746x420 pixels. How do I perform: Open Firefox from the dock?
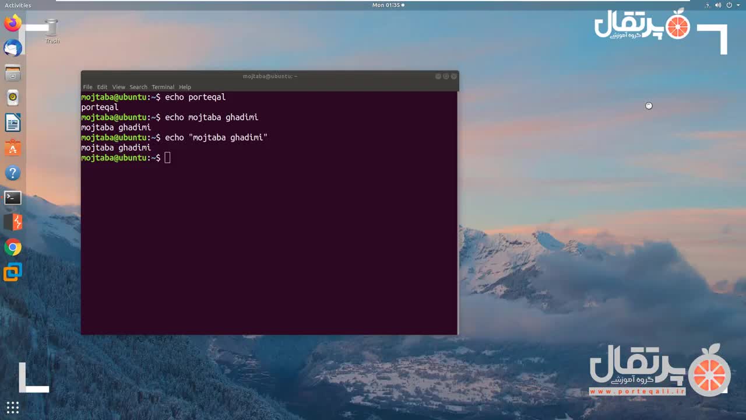coord(13,24)
